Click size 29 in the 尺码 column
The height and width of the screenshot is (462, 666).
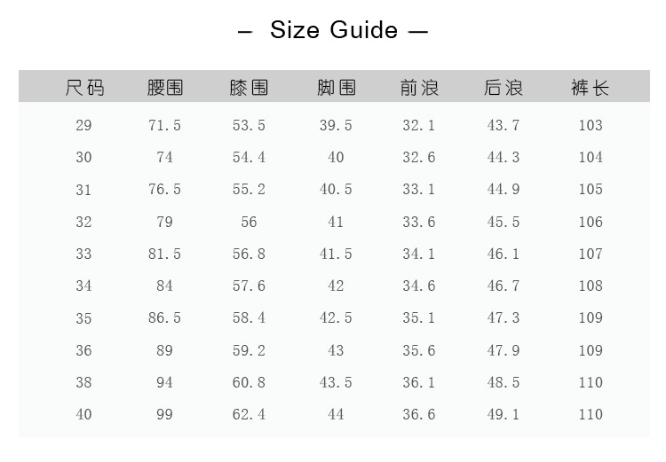(83, 126)
